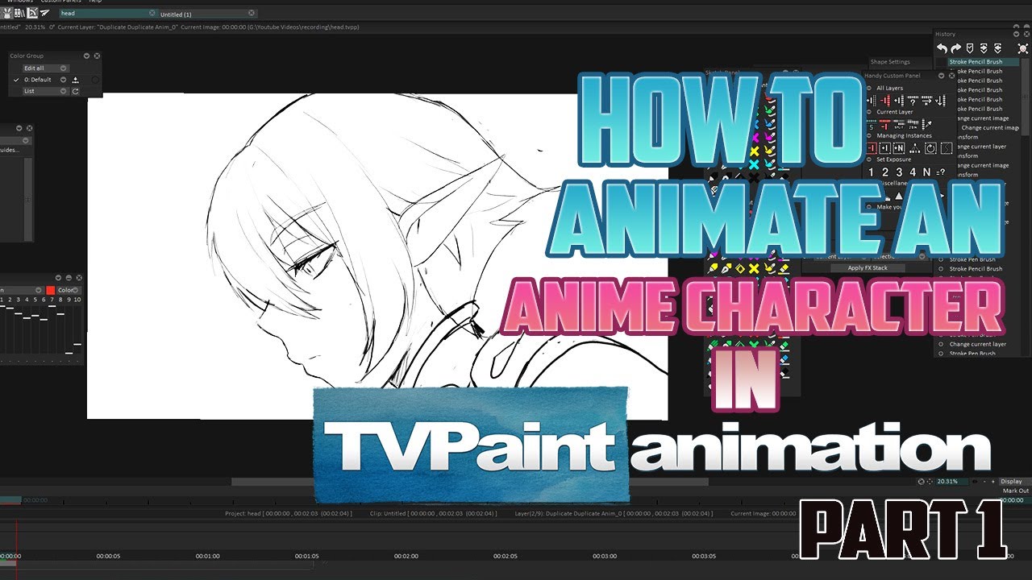Collapse the Color Group panel with its arrow
Image resolution: width=1032 pixels, height=580 pixels.
point(86,56)
